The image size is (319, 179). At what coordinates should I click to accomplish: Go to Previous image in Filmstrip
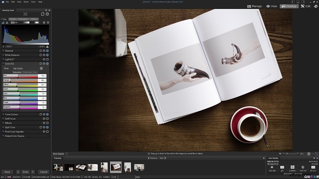[152, 158]
